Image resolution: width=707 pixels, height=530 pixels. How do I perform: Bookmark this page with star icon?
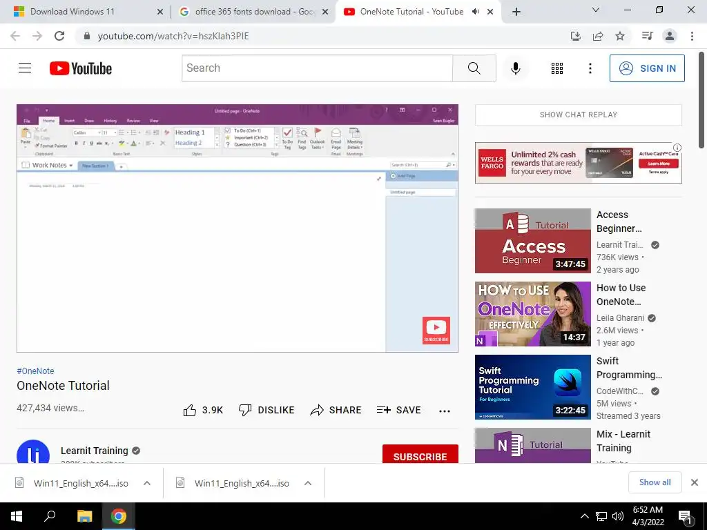[x=620, y=36]
